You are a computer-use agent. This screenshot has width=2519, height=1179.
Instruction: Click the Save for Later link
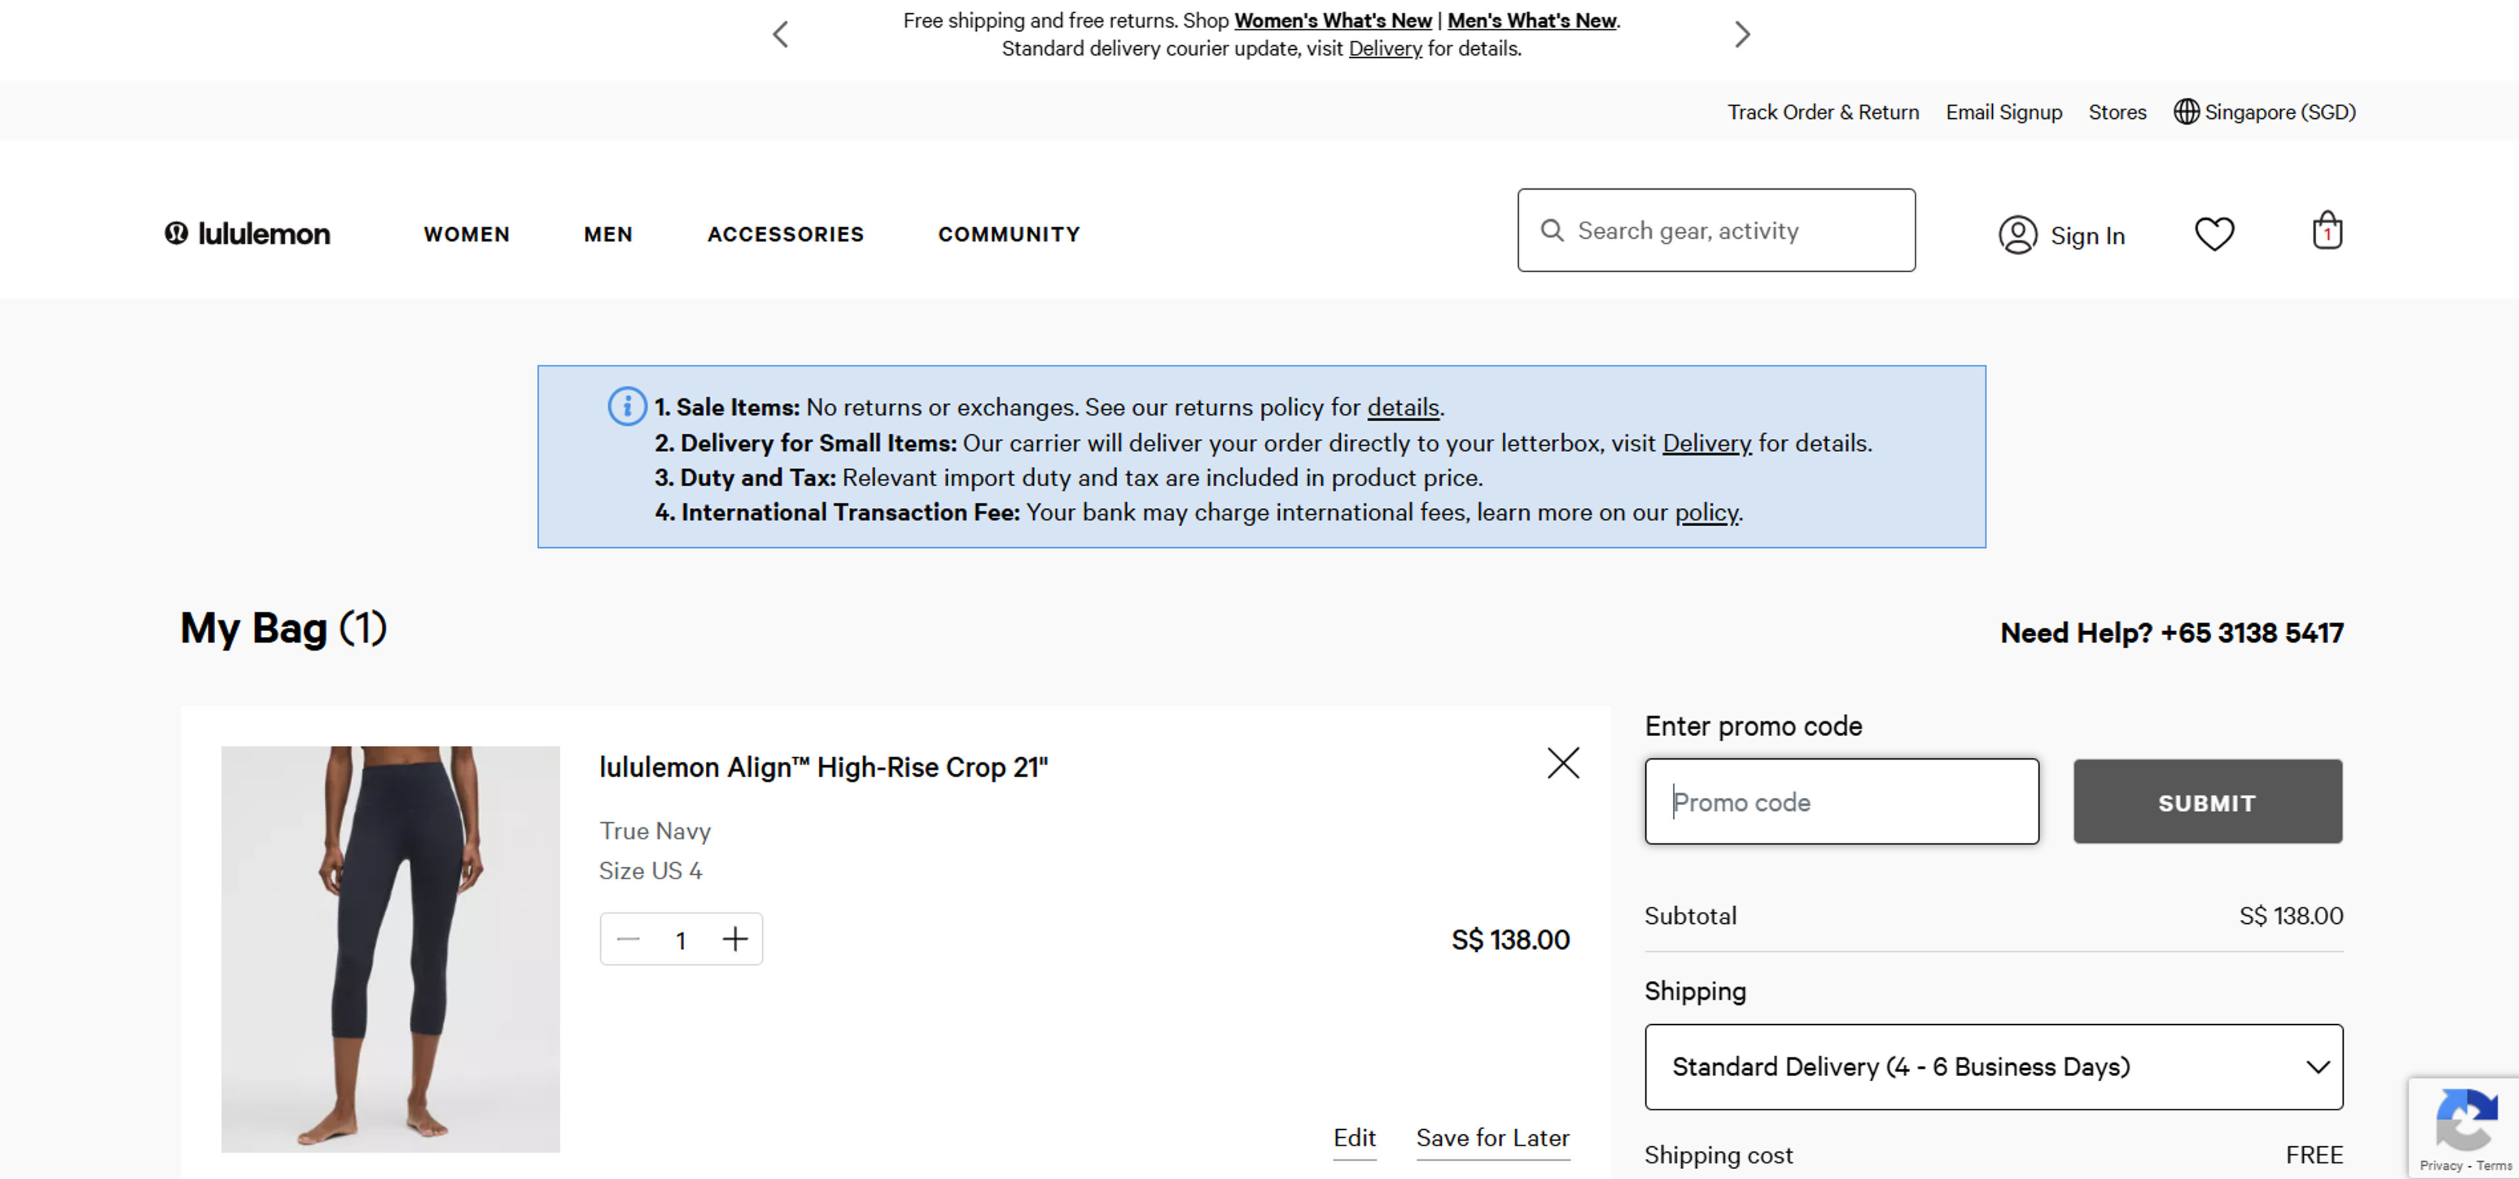pyautogui.click(x=1491, y=1138)
